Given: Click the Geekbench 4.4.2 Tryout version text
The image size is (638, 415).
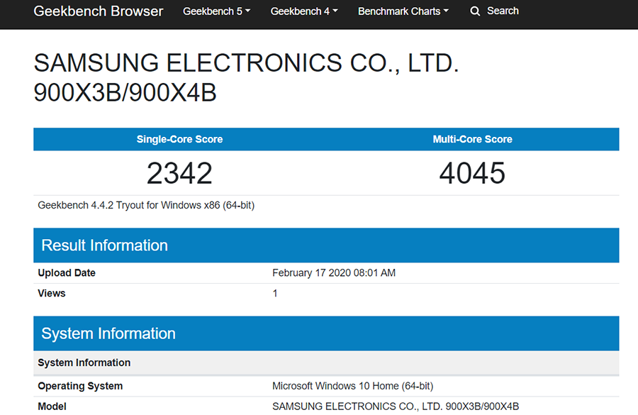Looking at the screenshot, I should point(146,205).
